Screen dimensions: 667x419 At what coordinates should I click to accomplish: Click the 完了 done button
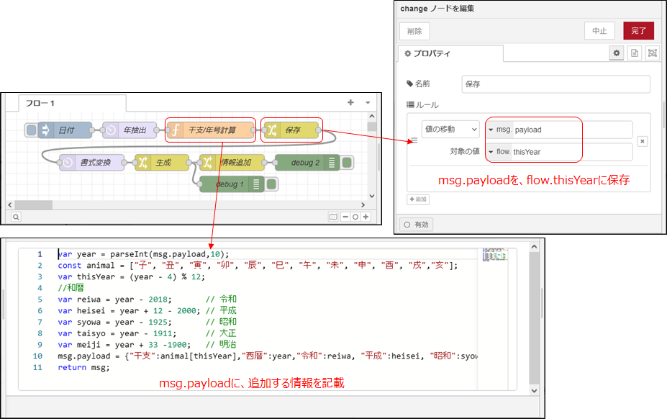(639, 31)
